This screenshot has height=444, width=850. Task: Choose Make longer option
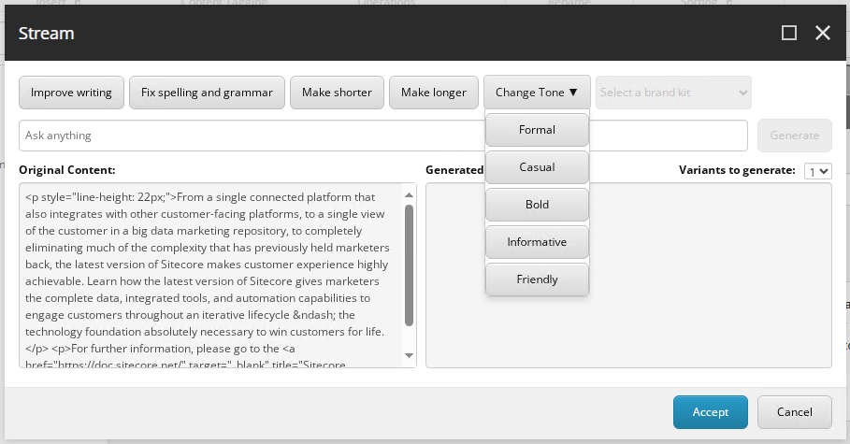click(x=434, y=93)
